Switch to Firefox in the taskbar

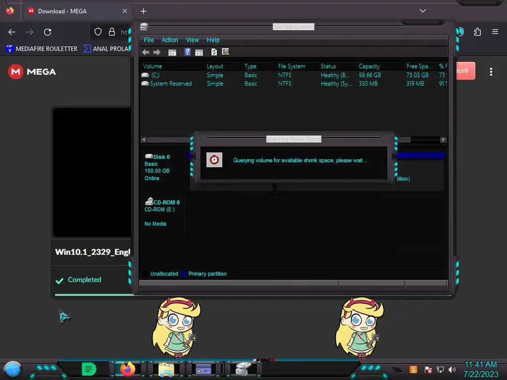coord(127,369)
